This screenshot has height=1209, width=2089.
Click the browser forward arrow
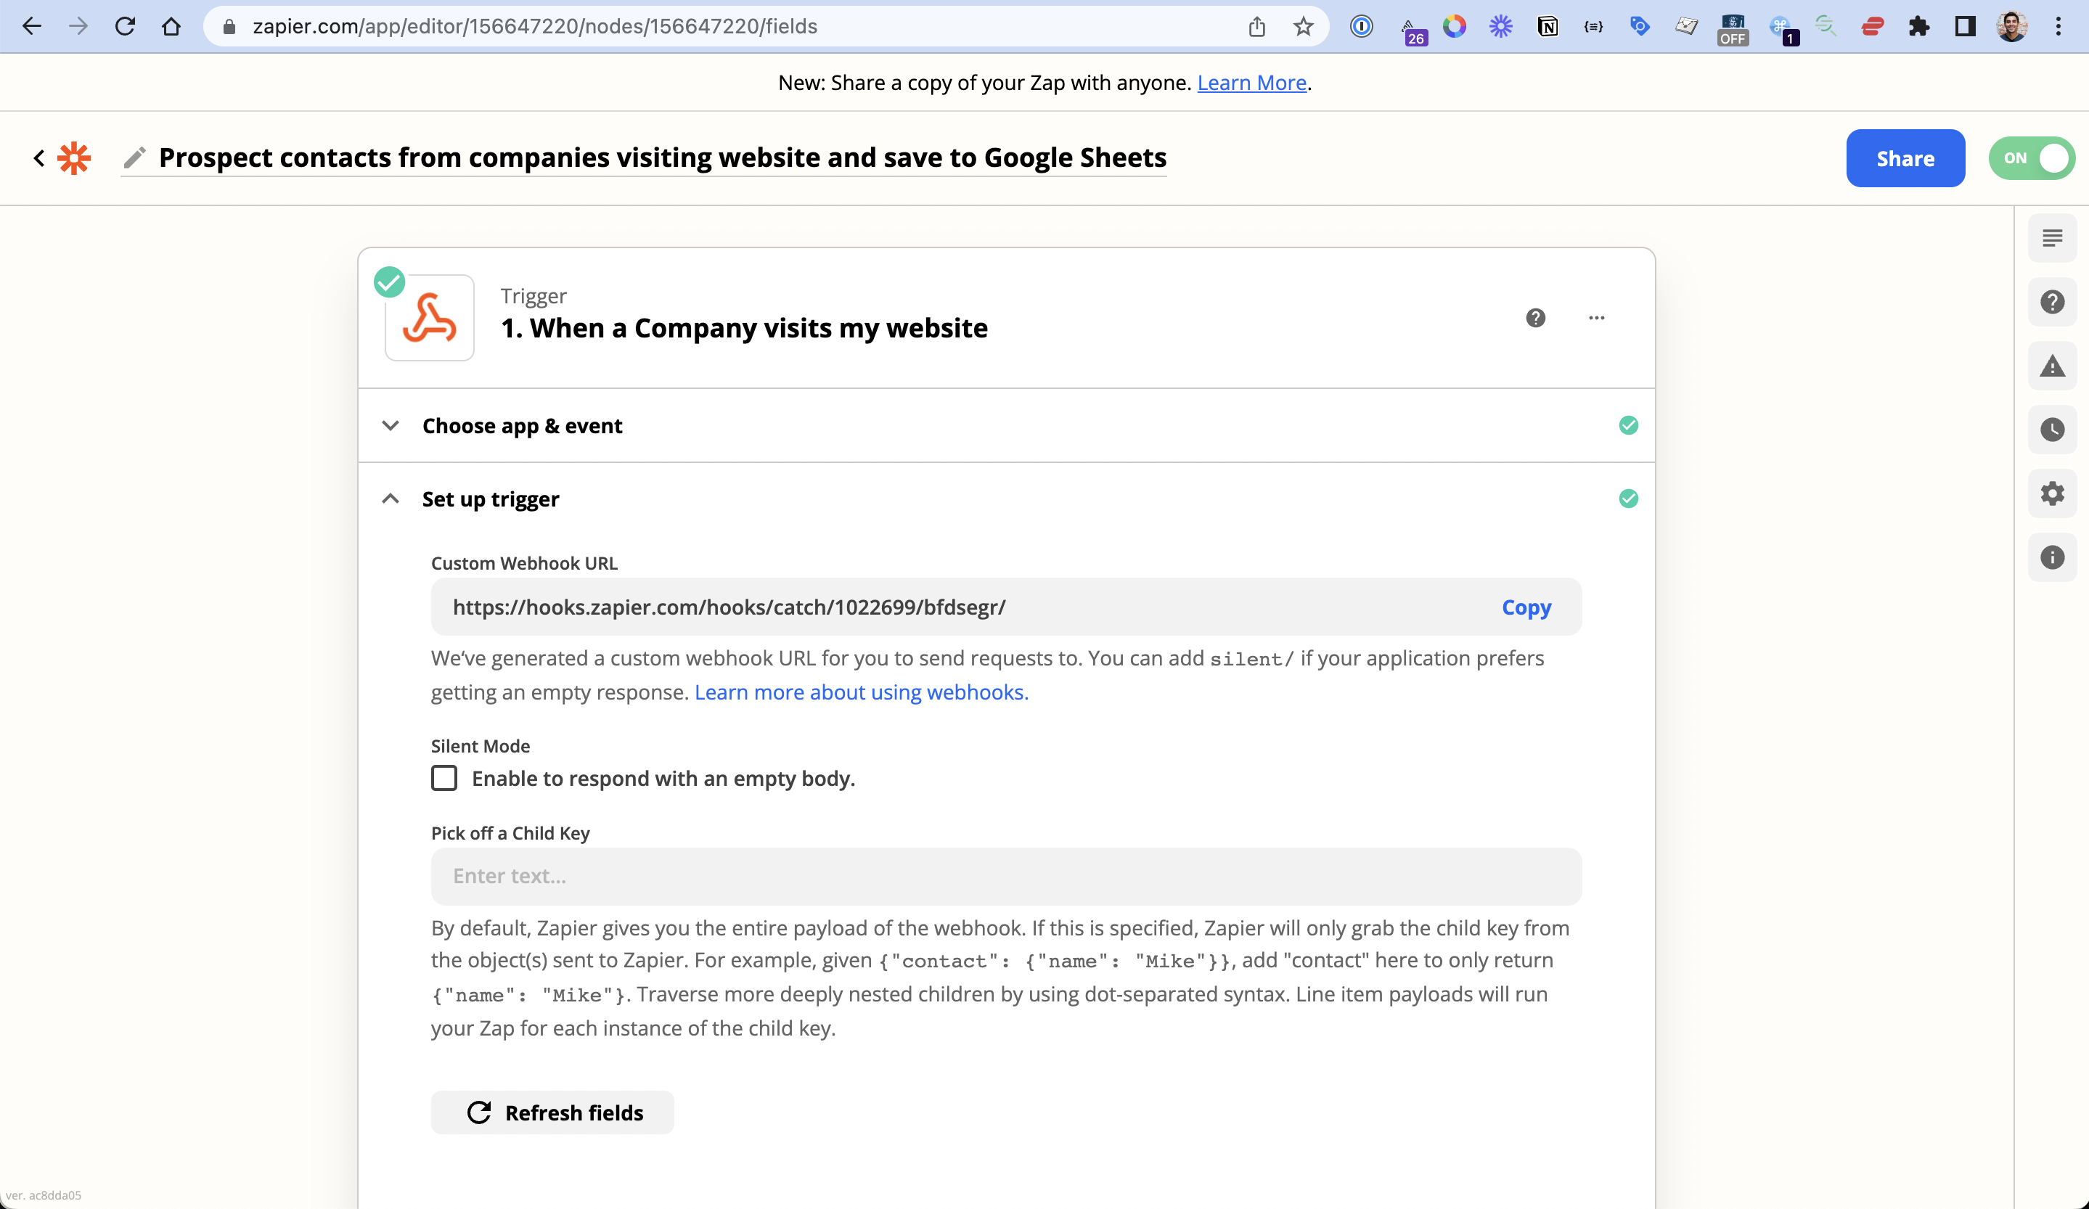(x=78, y=27)
